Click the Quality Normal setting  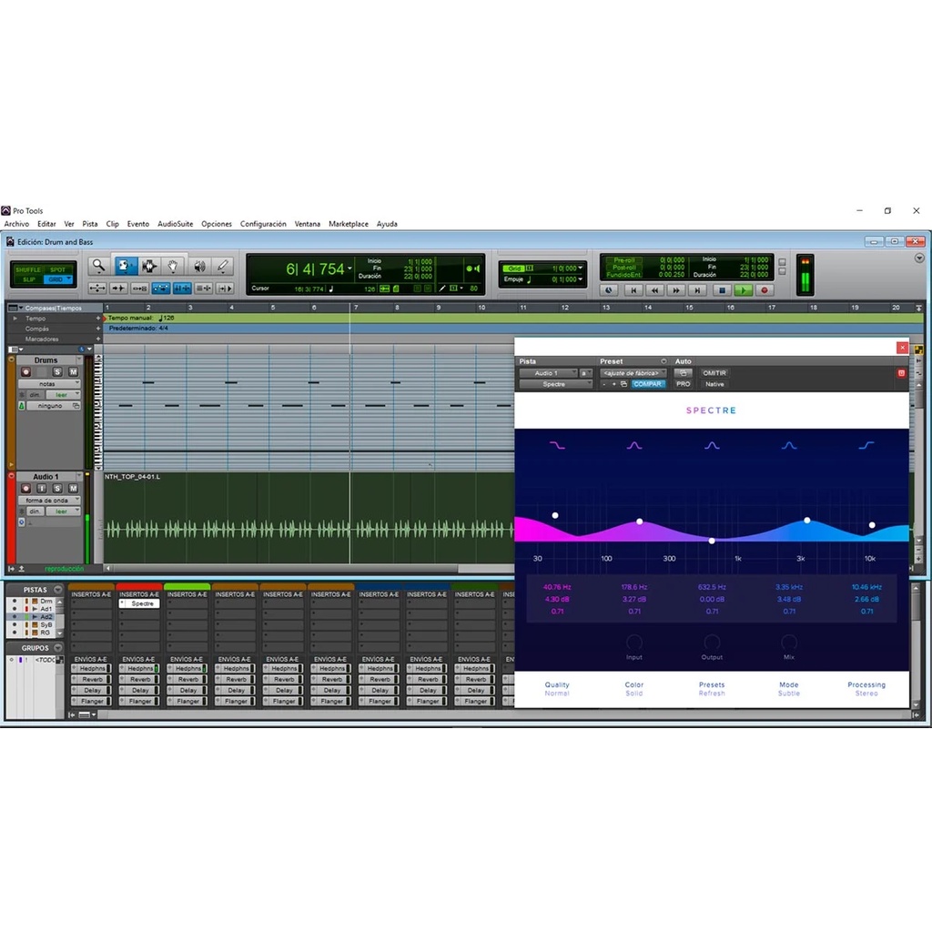click(557, 689)
